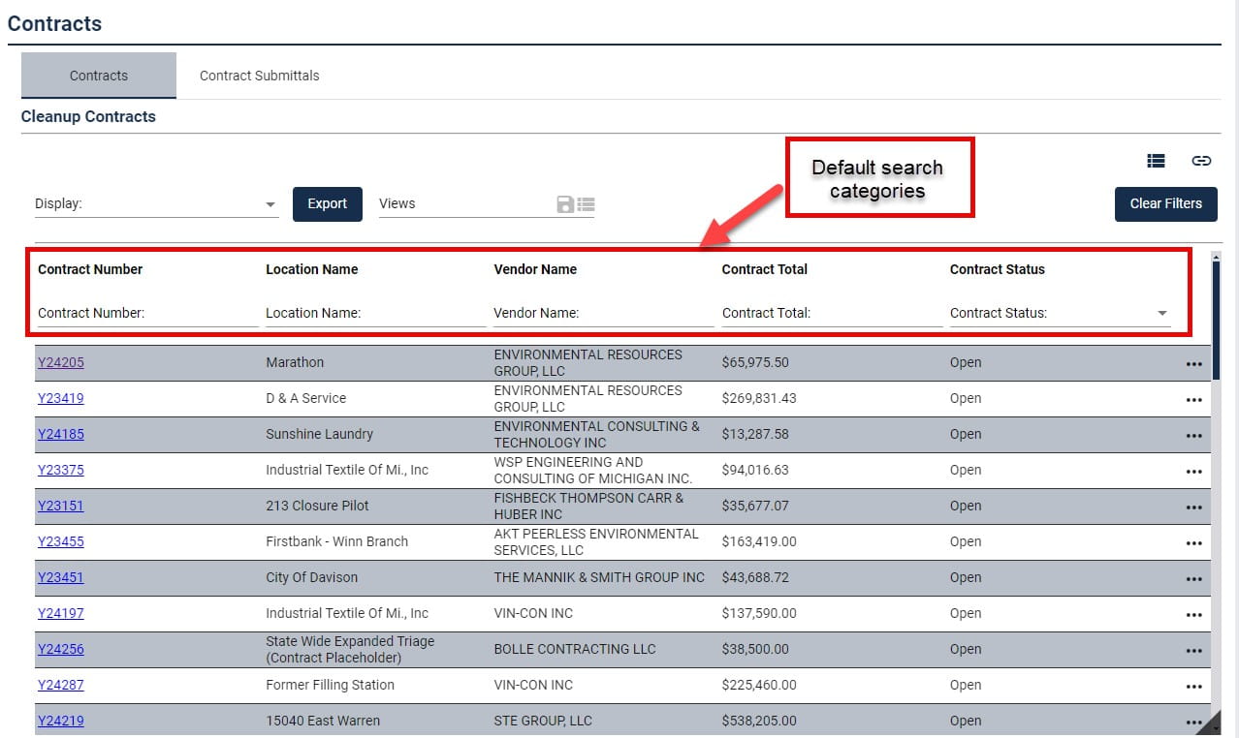
Task: Open row actions menu for Y23455
Action: coord(1193,543)
